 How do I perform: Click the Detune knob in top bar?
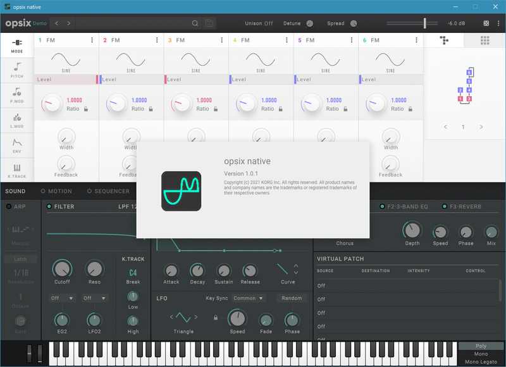309,23
